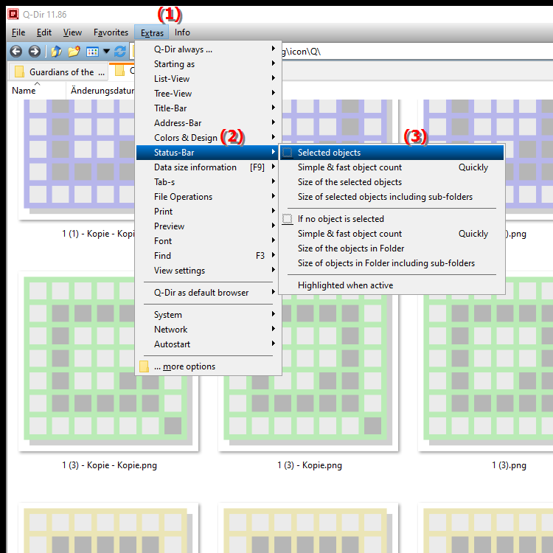
Task: Click the ... more options entry
Action: pos(209,366)
